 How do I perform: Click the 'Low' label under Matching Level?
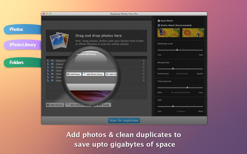(x=159, y=55)
